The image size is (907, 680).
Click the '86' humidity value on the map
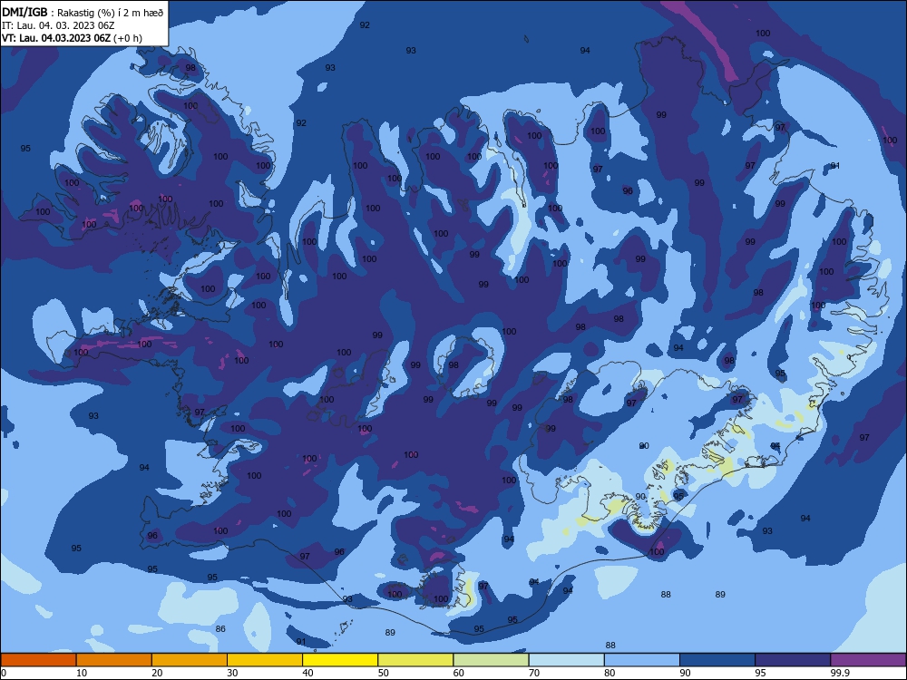220,628
